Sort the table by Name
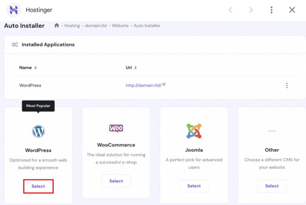 tap(28, 68)
